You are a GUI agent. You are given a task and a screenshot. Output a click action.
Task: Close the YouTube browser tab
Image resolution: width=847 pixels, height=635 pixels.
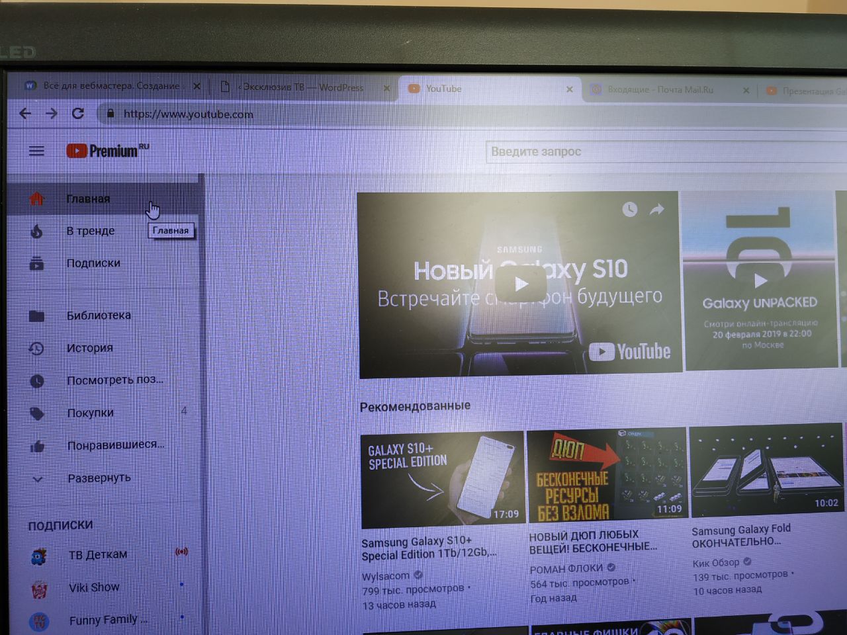point(570,89)
